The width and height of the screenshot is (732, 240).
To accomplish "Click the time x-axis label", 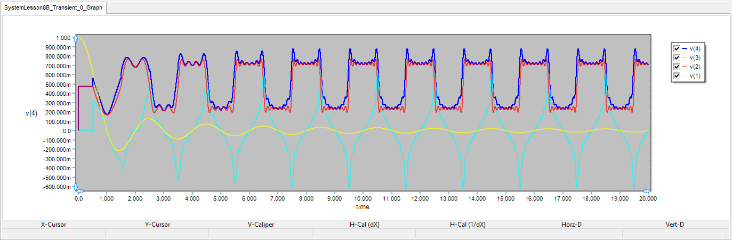I will (363, 207).
